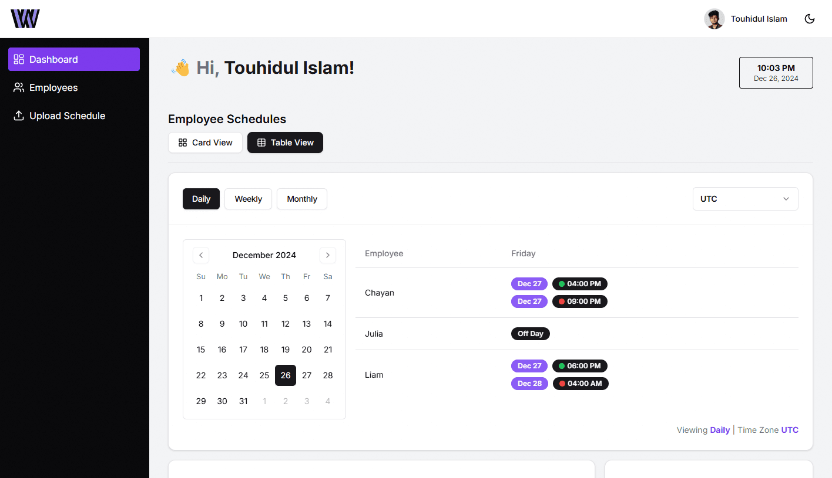
Task: Click the W logo in the header
Action: pos(25,18)
